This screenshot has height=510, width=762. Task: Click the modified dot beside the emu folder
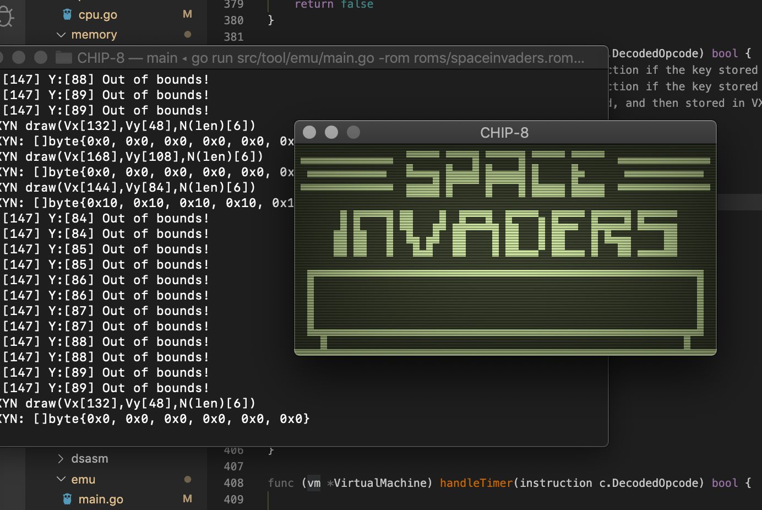[x=187, y=479]
